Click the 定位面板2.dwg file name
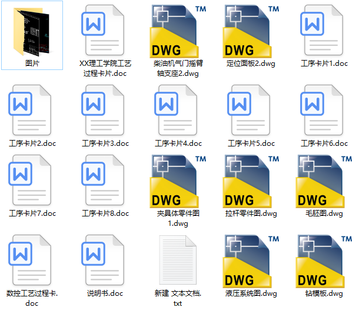This screenshot has height=317, width=359. [251, 64]
